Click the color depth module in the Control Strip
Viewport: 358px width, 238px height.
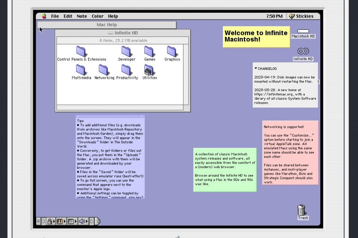[x=60, y=221]
